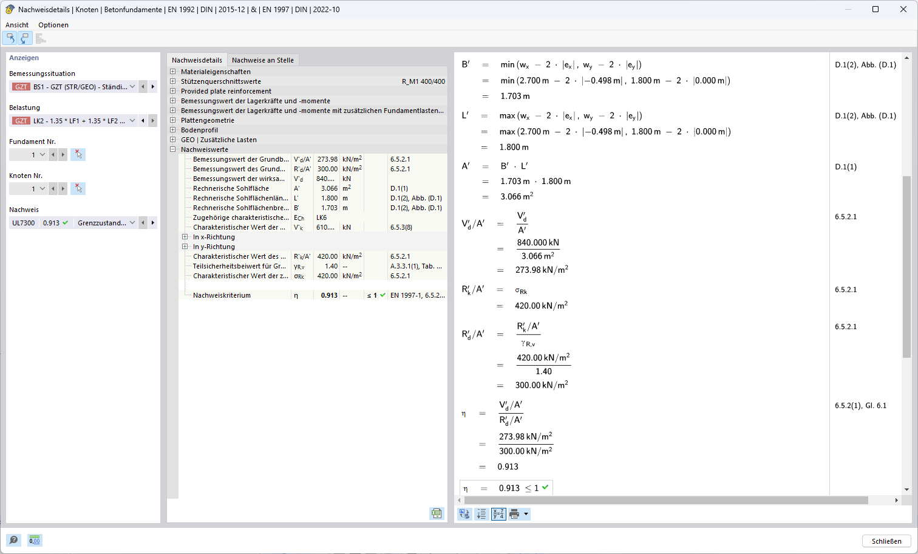Step to the previous Fundament Nr.
This screenshot has width=918, height=554.
click(53, 155)
